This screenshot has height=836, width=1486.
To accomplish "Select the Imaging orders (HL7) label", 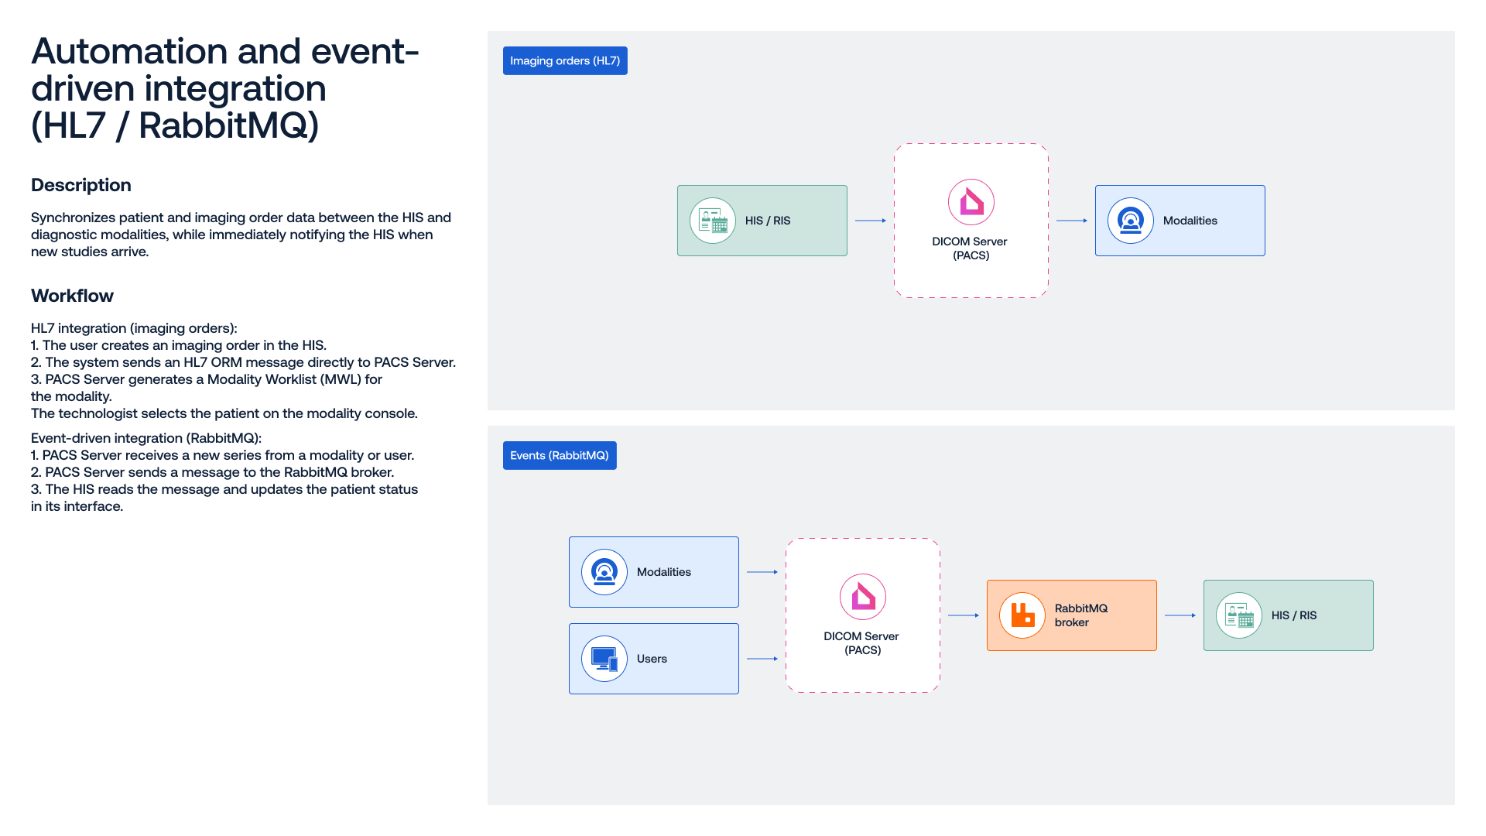I will click(565, 60).
